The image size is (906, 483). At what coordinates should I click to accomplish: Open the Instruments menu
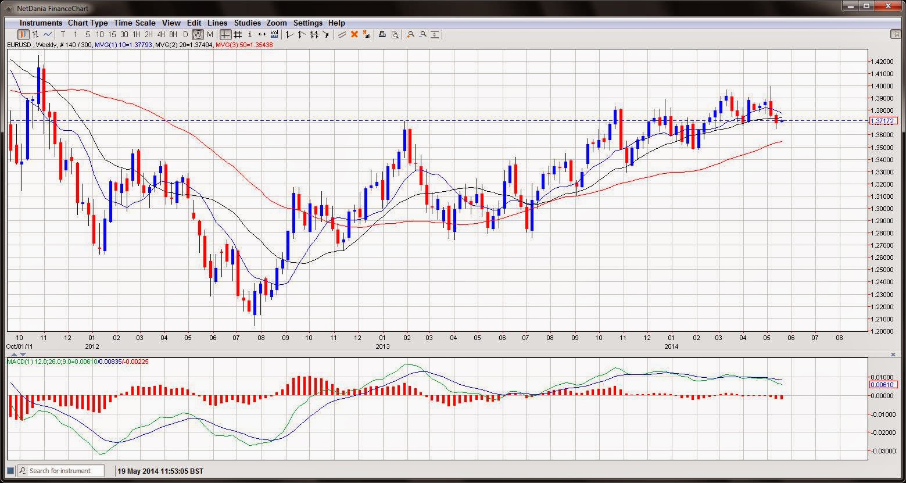(x=41, y=23)
